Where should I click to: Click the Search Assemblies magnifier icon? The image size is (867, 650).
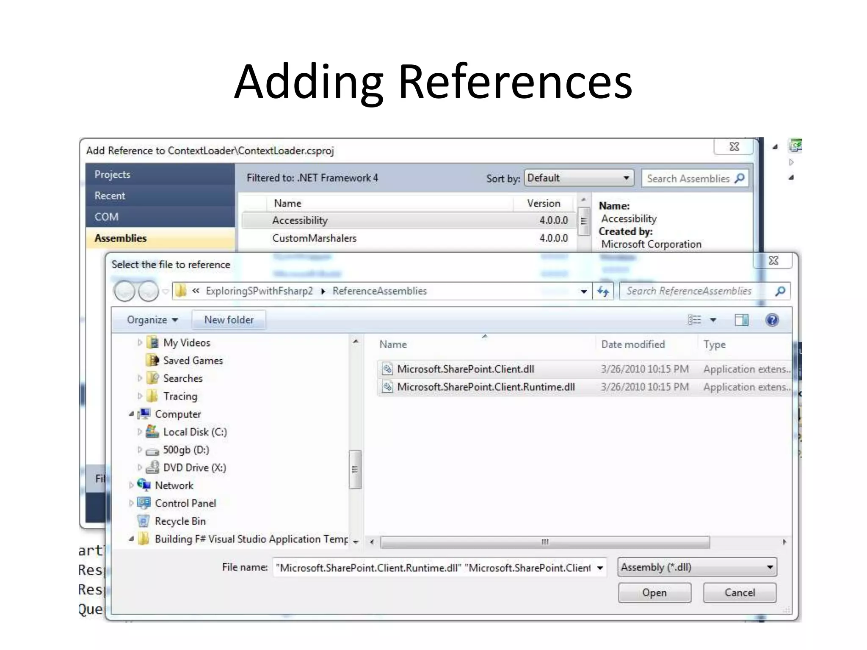[x=740, y=178]
